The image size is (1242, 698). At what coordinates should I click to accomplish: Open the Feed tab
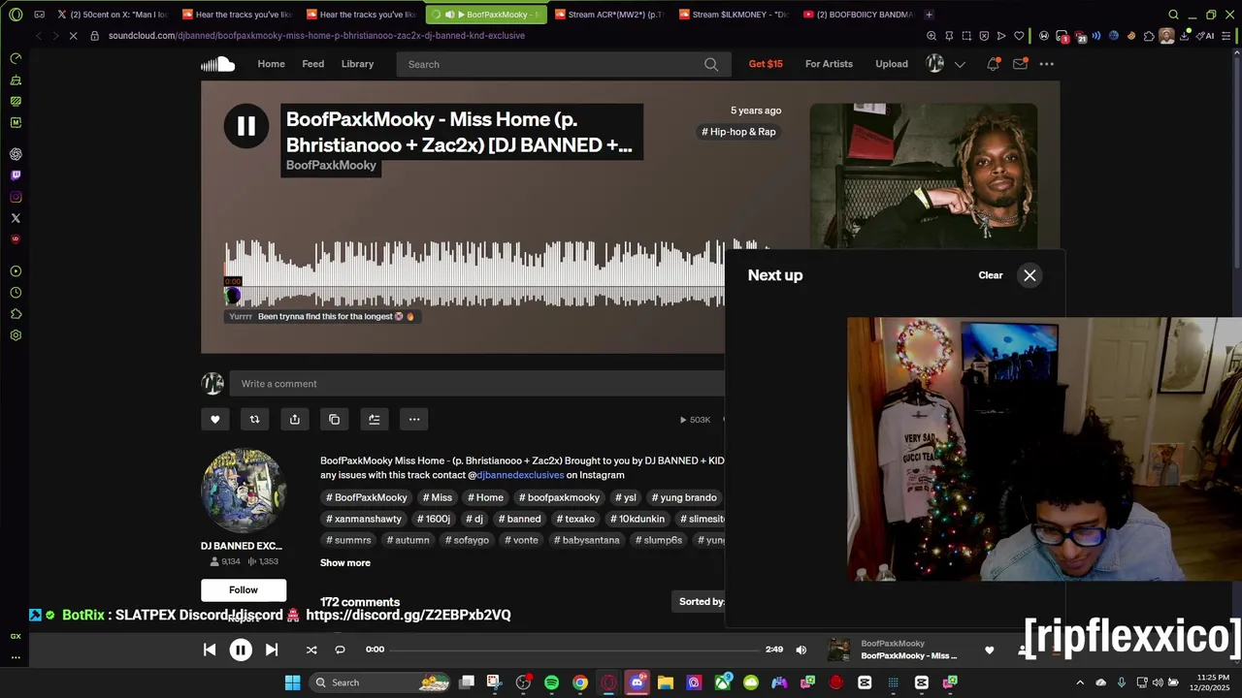[312, 64]
